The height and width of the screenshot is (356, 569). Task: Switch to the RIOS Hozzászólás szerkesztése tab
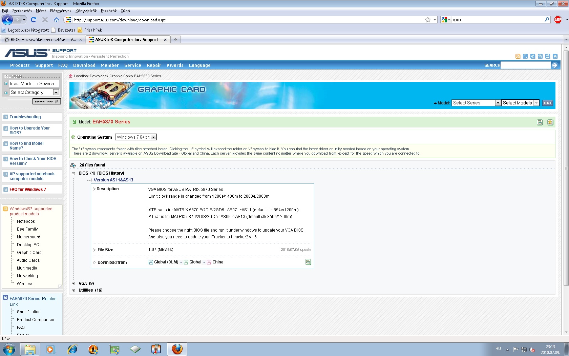point(43,40)
